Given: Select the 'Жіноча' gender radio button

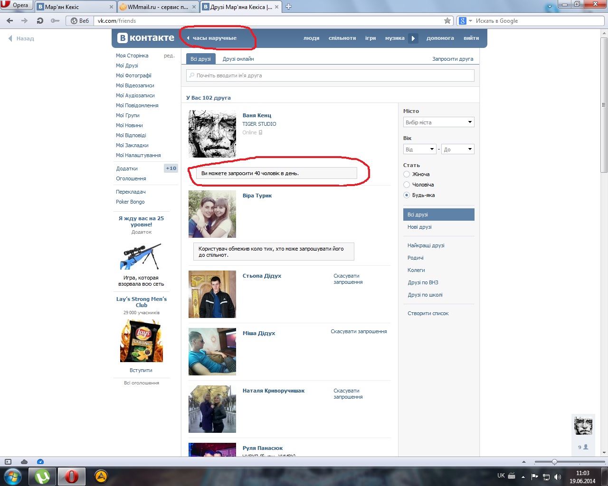Looking at the screenshot, I should (407, 174).
